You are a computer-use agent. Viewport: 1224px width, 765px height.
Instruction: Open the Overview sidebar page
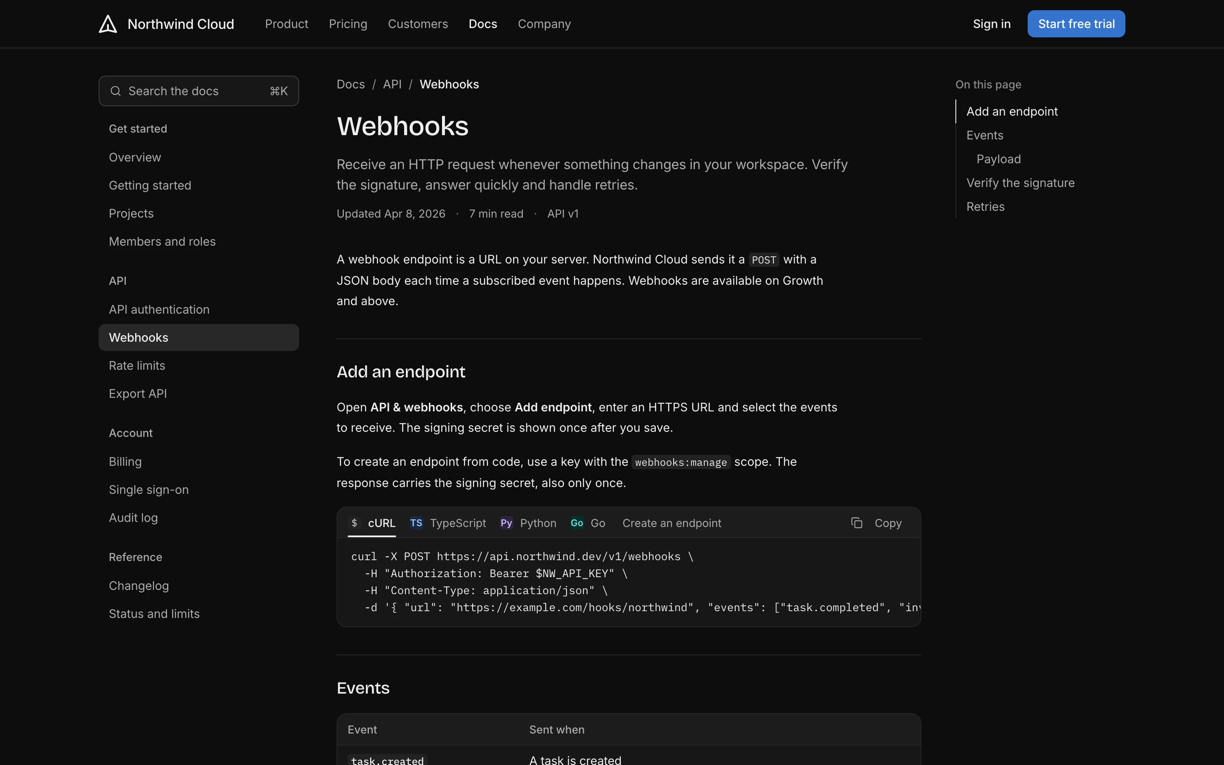pos(199,157)
